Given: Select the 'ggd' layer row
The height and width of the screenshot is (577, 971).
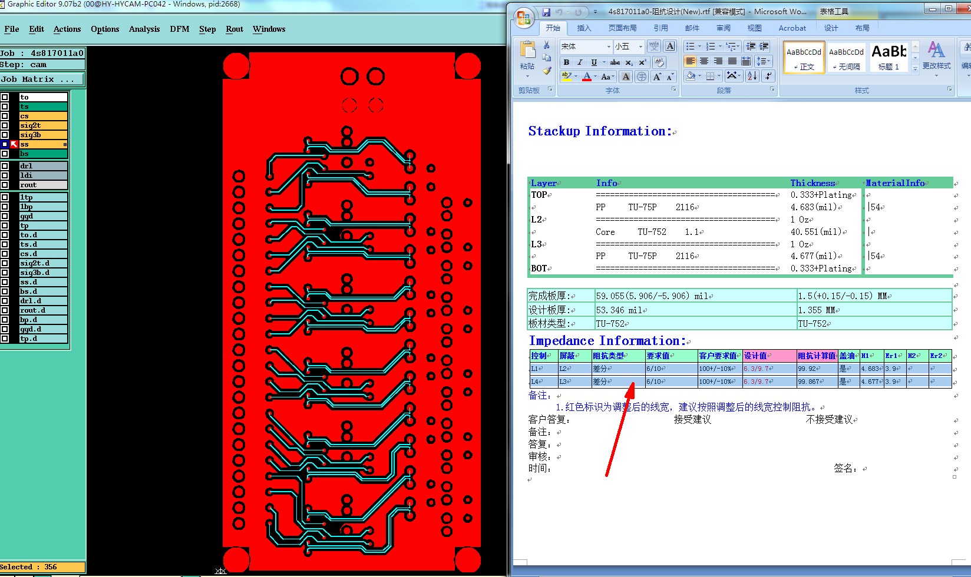Looking at the screenshot, I should tap(44, 216).
